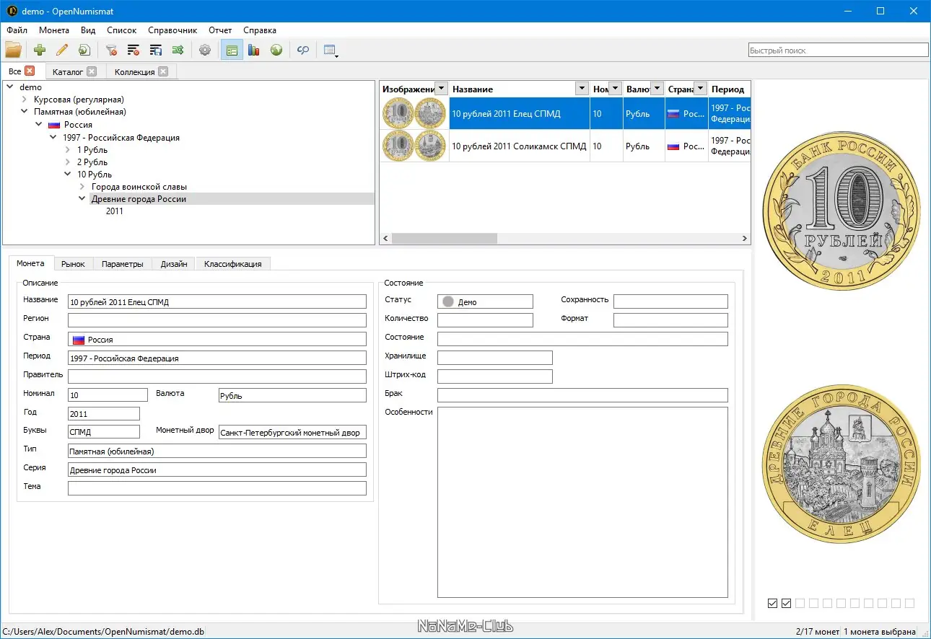Click the Быстрый поиск search box
931x639 pixels.
tap(838, 50)
